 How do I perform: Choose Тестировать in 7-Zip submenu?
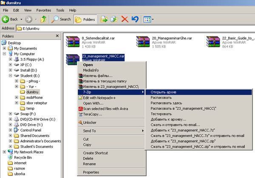(198, 114)
